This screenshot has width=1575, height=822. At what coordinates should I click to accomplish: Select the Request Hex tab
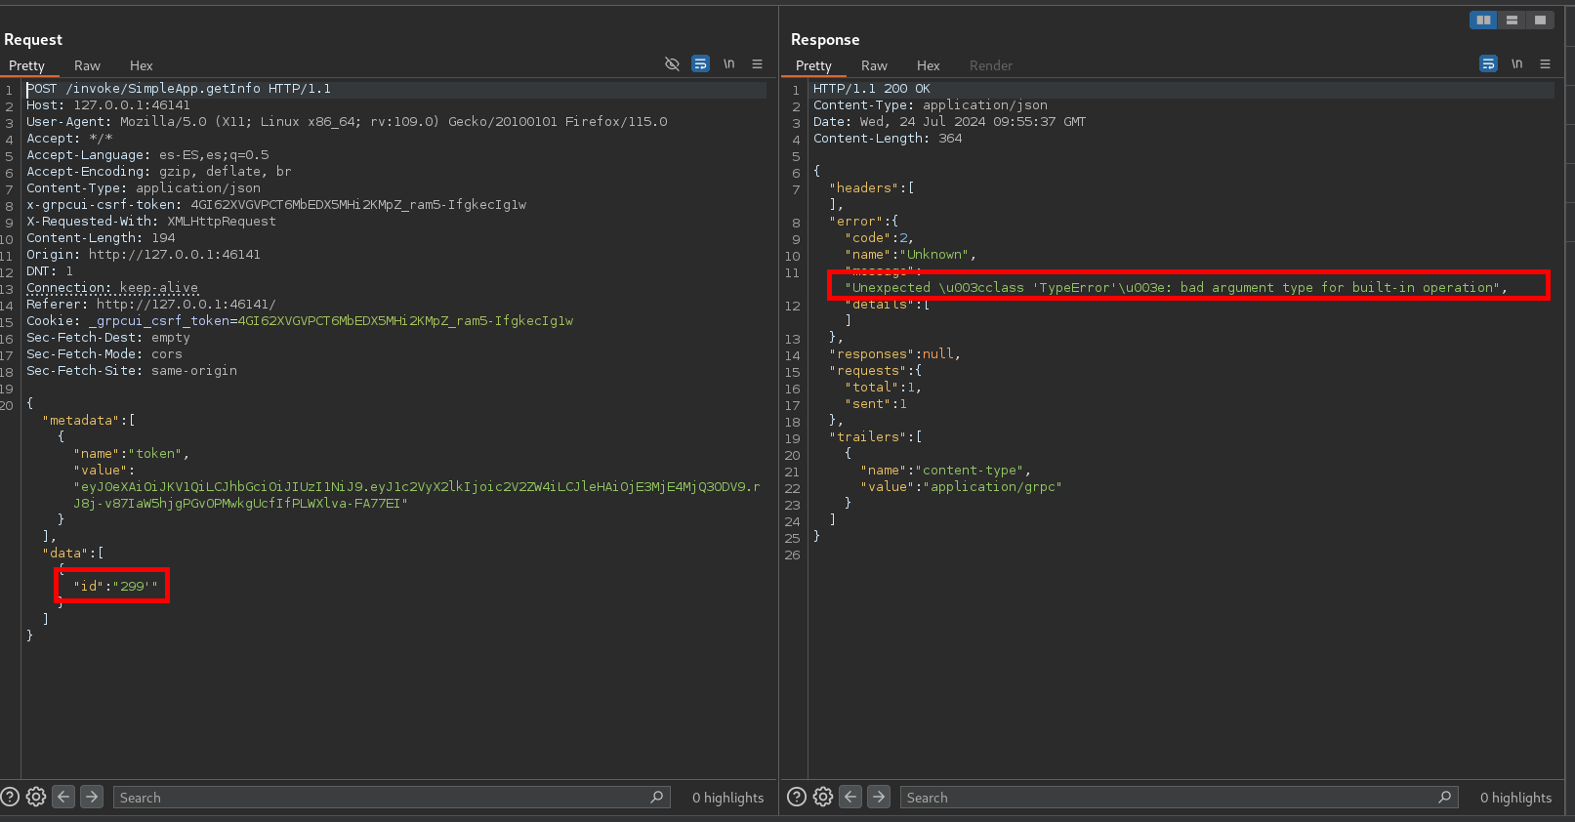coord(141,65)
